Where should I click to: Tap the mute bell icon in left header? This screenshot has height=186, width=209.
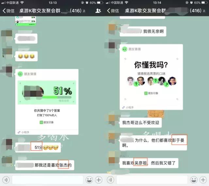(84, 11)
